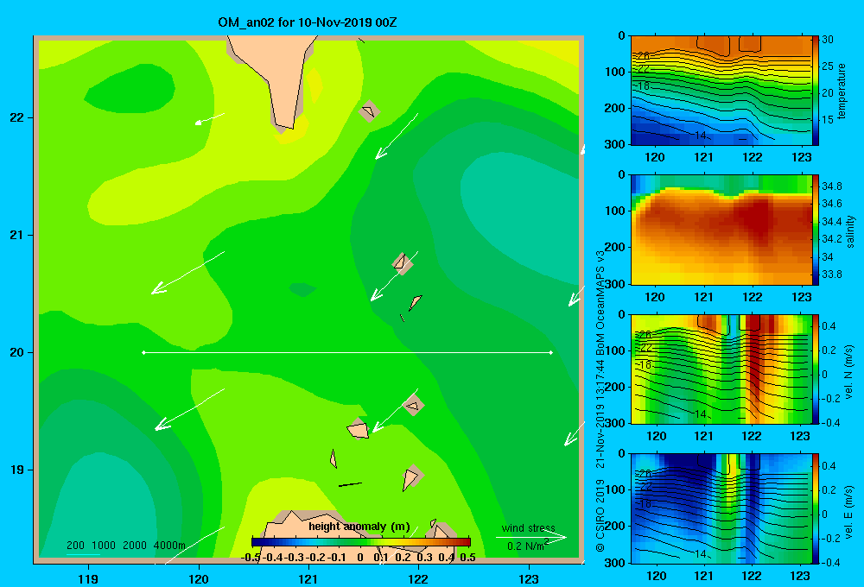Click the temperature color scale bar

pos(816,91)
